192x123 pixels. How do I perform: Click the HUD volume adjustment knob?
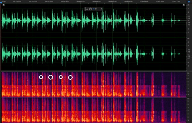point(90,9)
